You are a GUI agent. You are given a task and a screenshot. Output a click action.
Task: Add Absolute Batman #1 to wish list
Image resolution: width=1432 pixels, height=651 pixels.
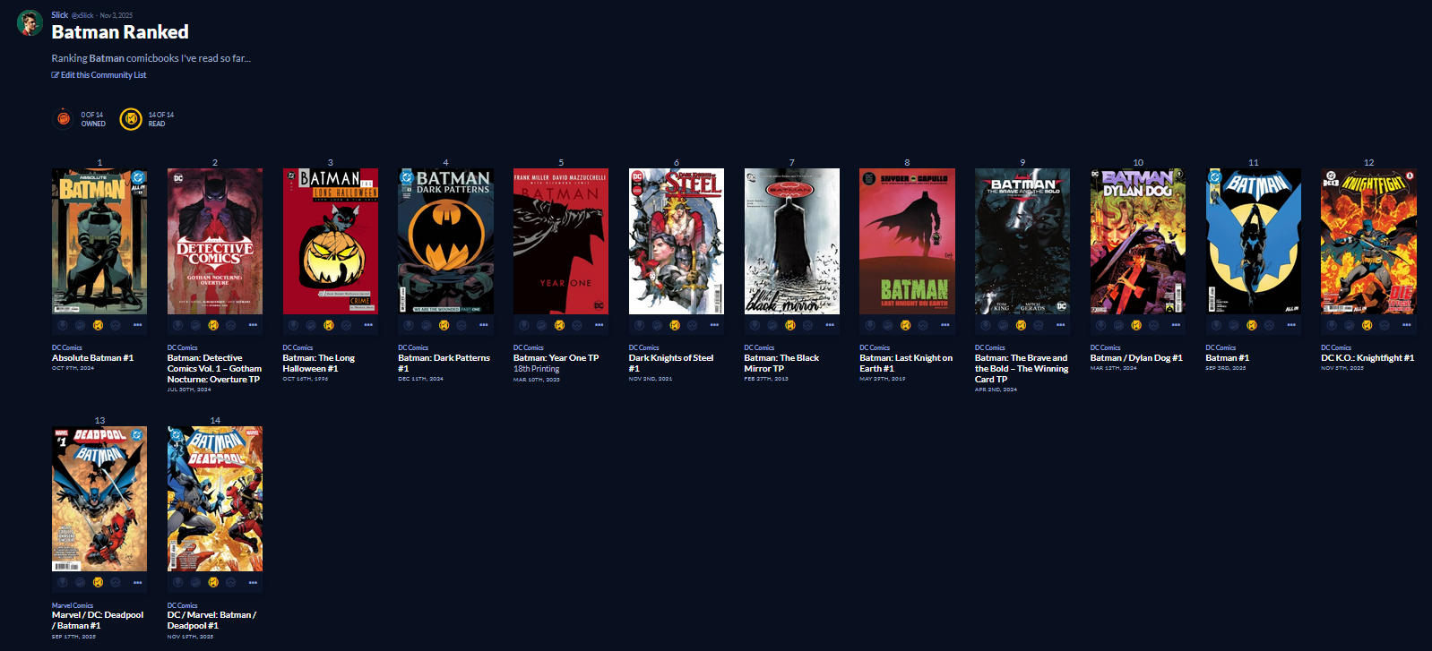pyautogui.click(x=116, y=325)
